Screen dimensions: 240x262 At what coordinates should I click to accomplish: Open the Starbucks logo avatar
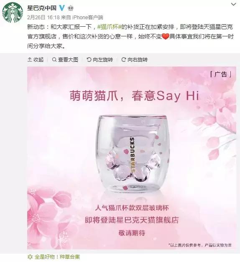pos(13,13)
